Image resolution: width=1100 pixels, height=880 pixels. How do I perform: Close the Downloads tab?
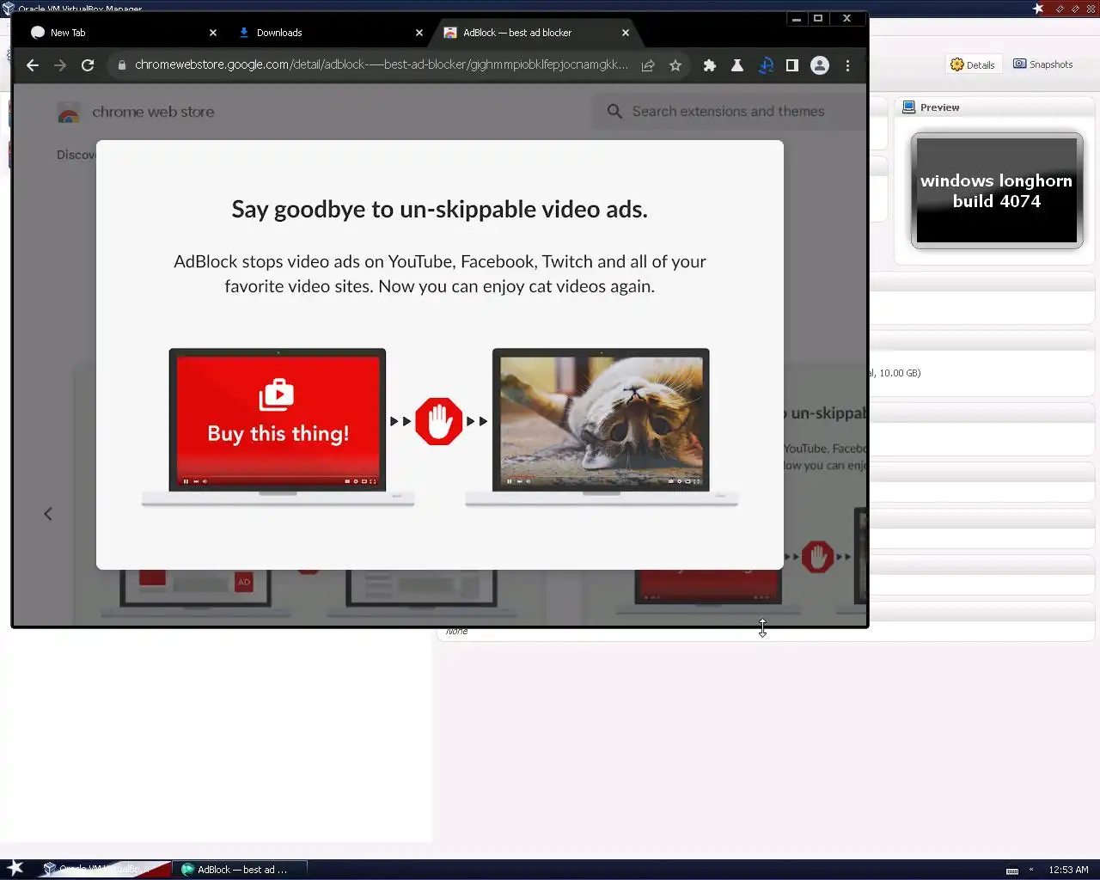(x=419, y=33)
